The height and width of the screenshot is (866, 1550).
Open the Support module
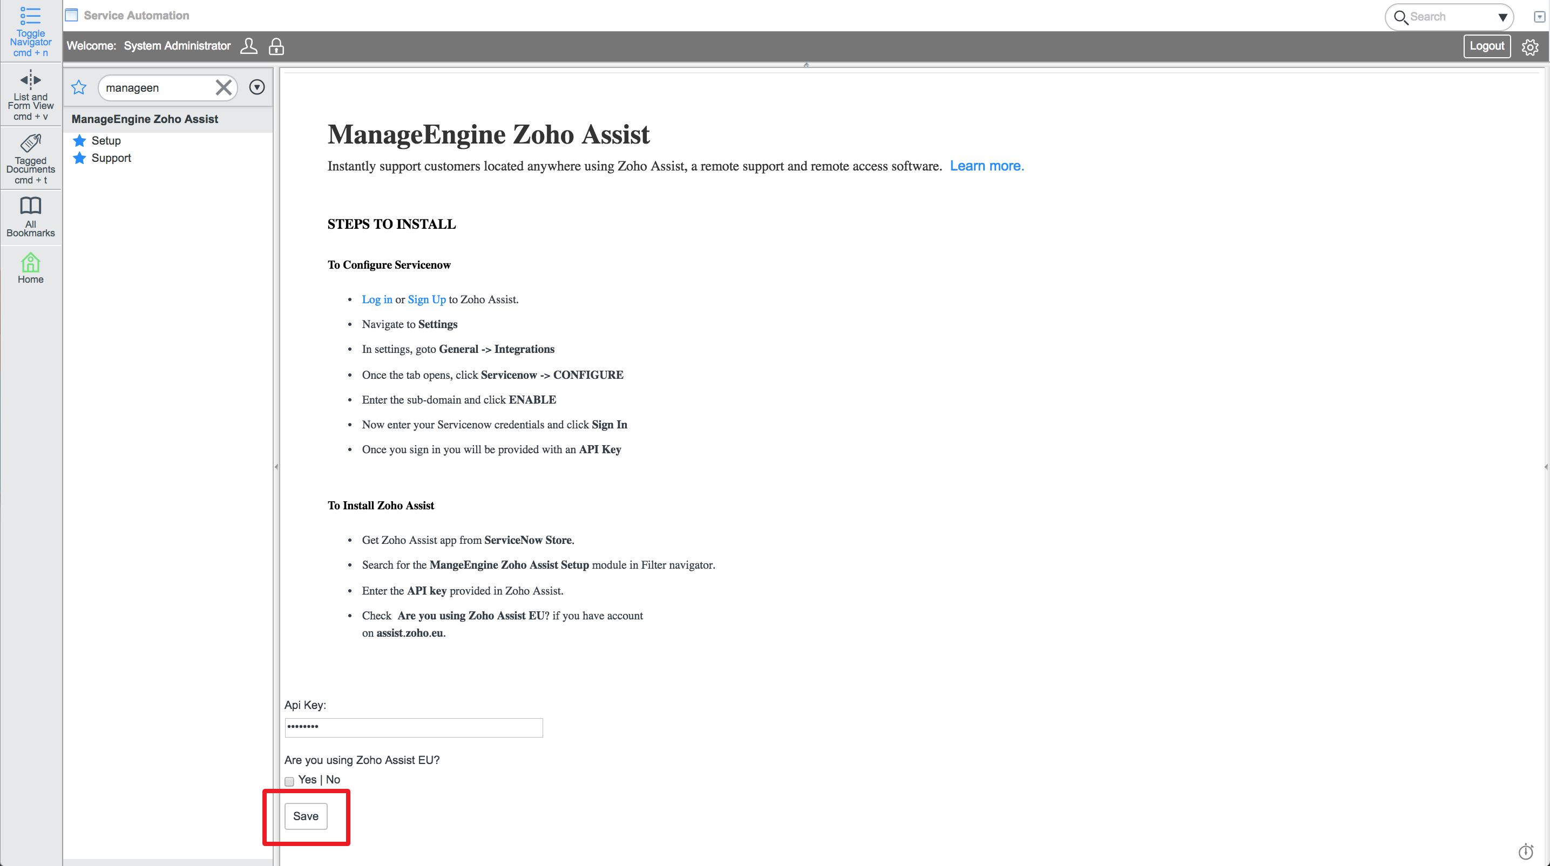coord(111,158)
